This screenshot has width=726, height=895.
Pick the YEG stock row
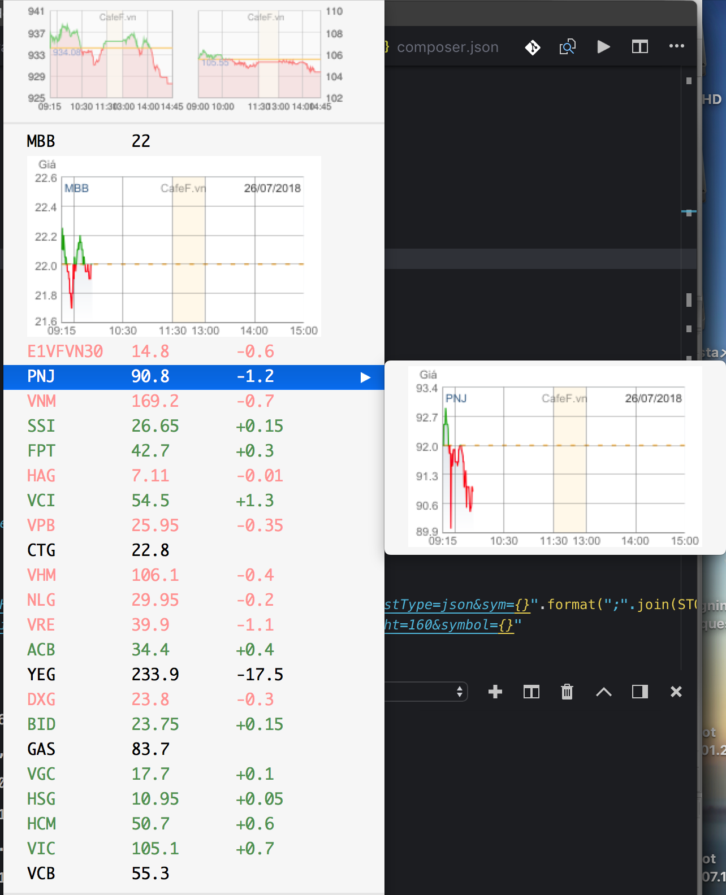click(x=194, y=675)
